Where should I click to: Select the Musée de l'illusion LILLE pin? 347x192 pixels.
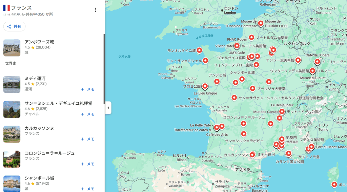[261, 23]
